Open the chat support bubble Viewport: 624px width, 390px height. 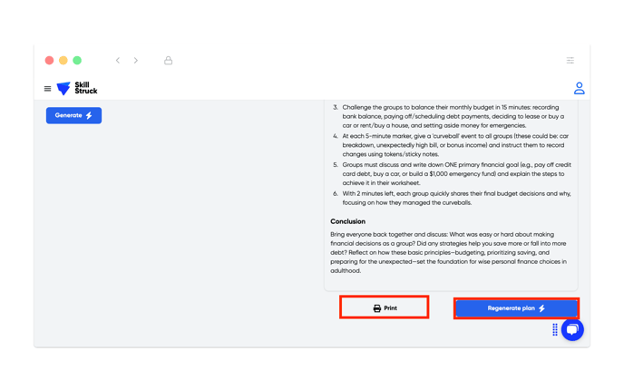(x=572, y=329)
